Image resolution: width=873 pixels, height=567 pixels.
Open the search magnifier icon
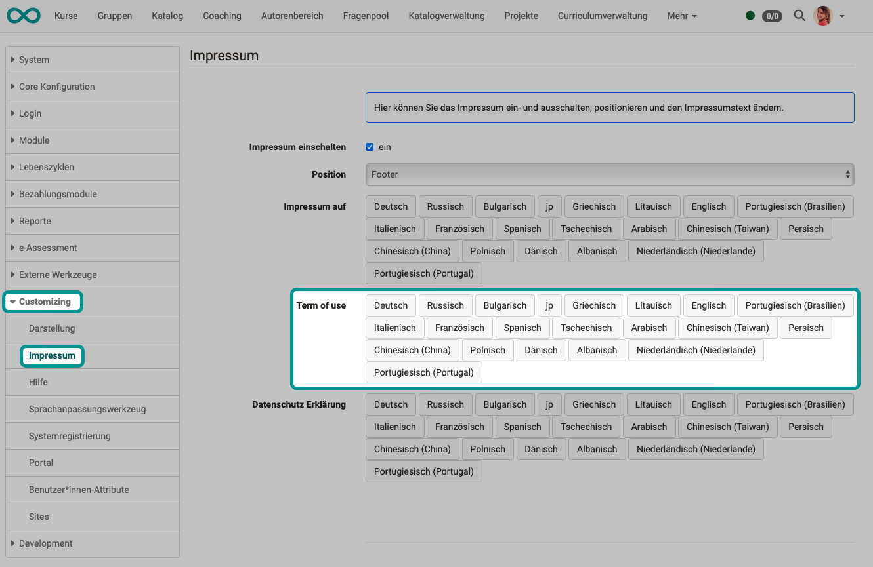click(799, 15)
